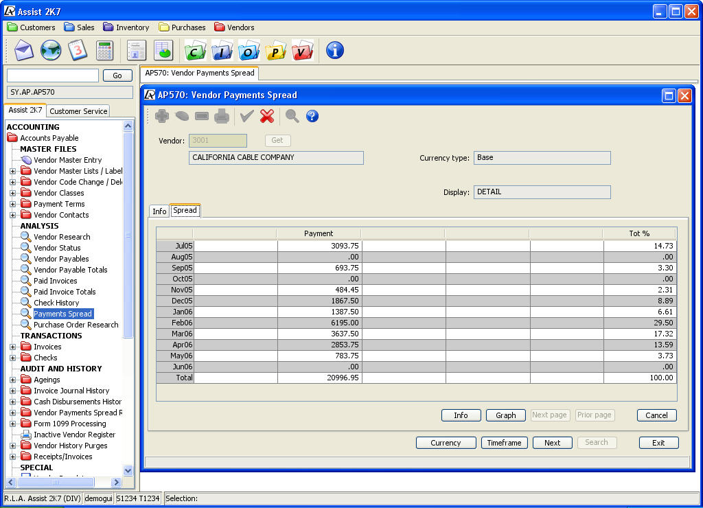This screenshot has height=508, width=703.
Task: Click the yellow P folder icon
Action: pyautogui.click(x=276, y=50)
